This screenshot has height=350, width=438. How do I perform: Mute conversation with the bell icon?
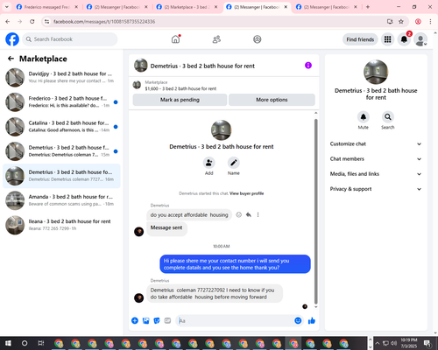click(364, 117)
